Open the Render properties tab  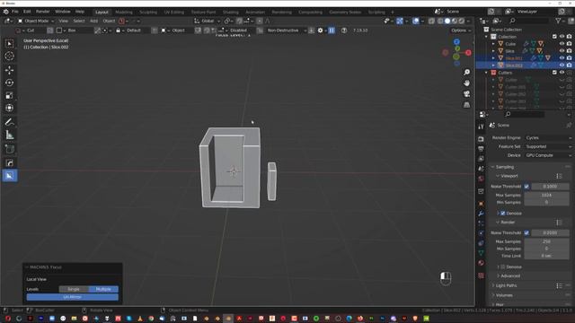(x=482, y=139)
